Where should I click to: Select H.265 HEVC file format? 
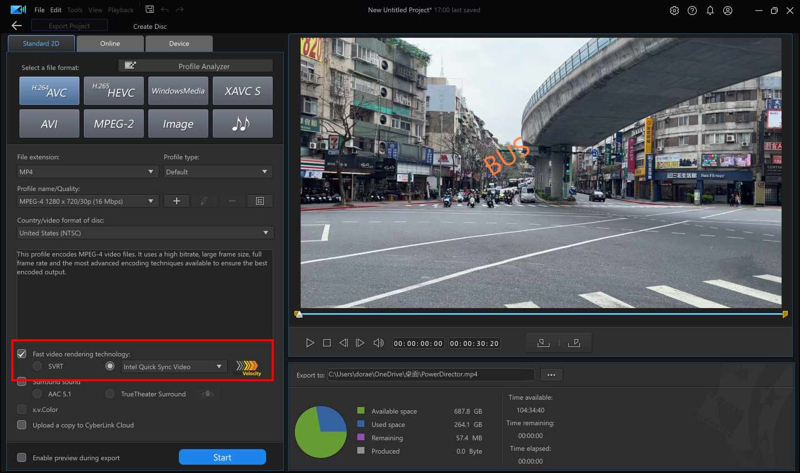pos(114,90)
